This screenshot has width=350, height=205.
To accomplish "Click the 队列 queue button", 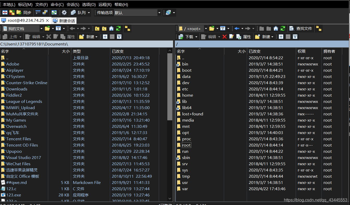I will pyautogui.click(x=78, y=12).
